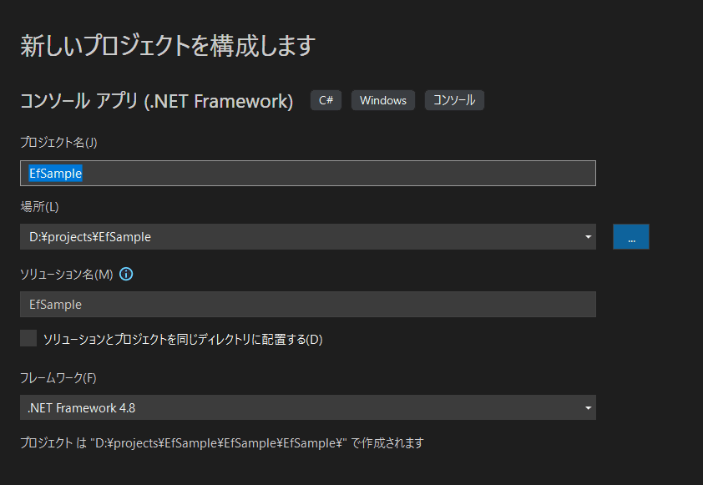Expand the フレームワーク dropdown arrow
This screenshot has height=485, width=703.
coord(588,408)
